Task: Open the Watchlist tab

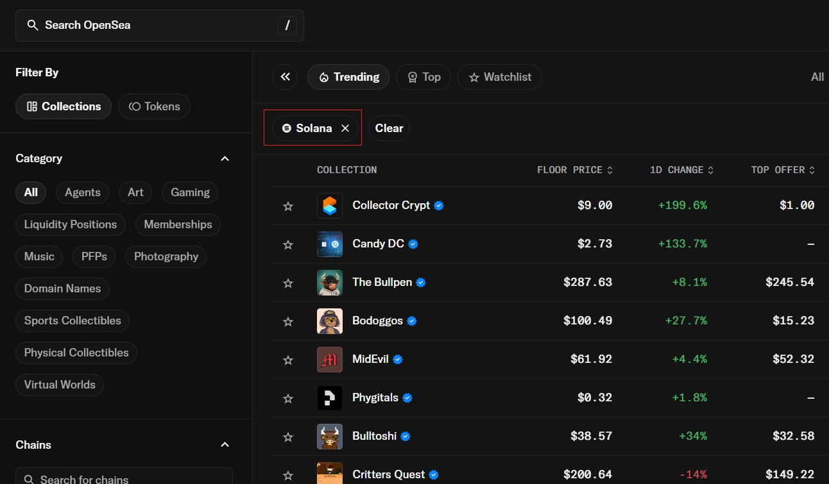Action: tap(500, 77)
